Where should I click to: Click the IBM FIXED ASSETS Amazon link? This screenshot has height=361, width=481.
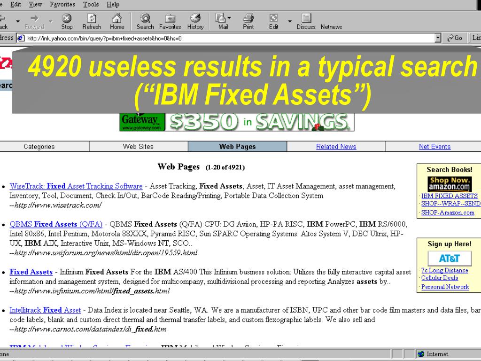(450, 196)
